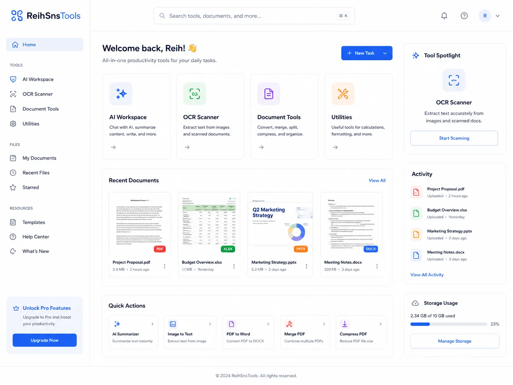Click the Tool Spotlight sparkle icon
This screenshot has width=513, height=385.
pyautogui.click(x=416, y=55)
